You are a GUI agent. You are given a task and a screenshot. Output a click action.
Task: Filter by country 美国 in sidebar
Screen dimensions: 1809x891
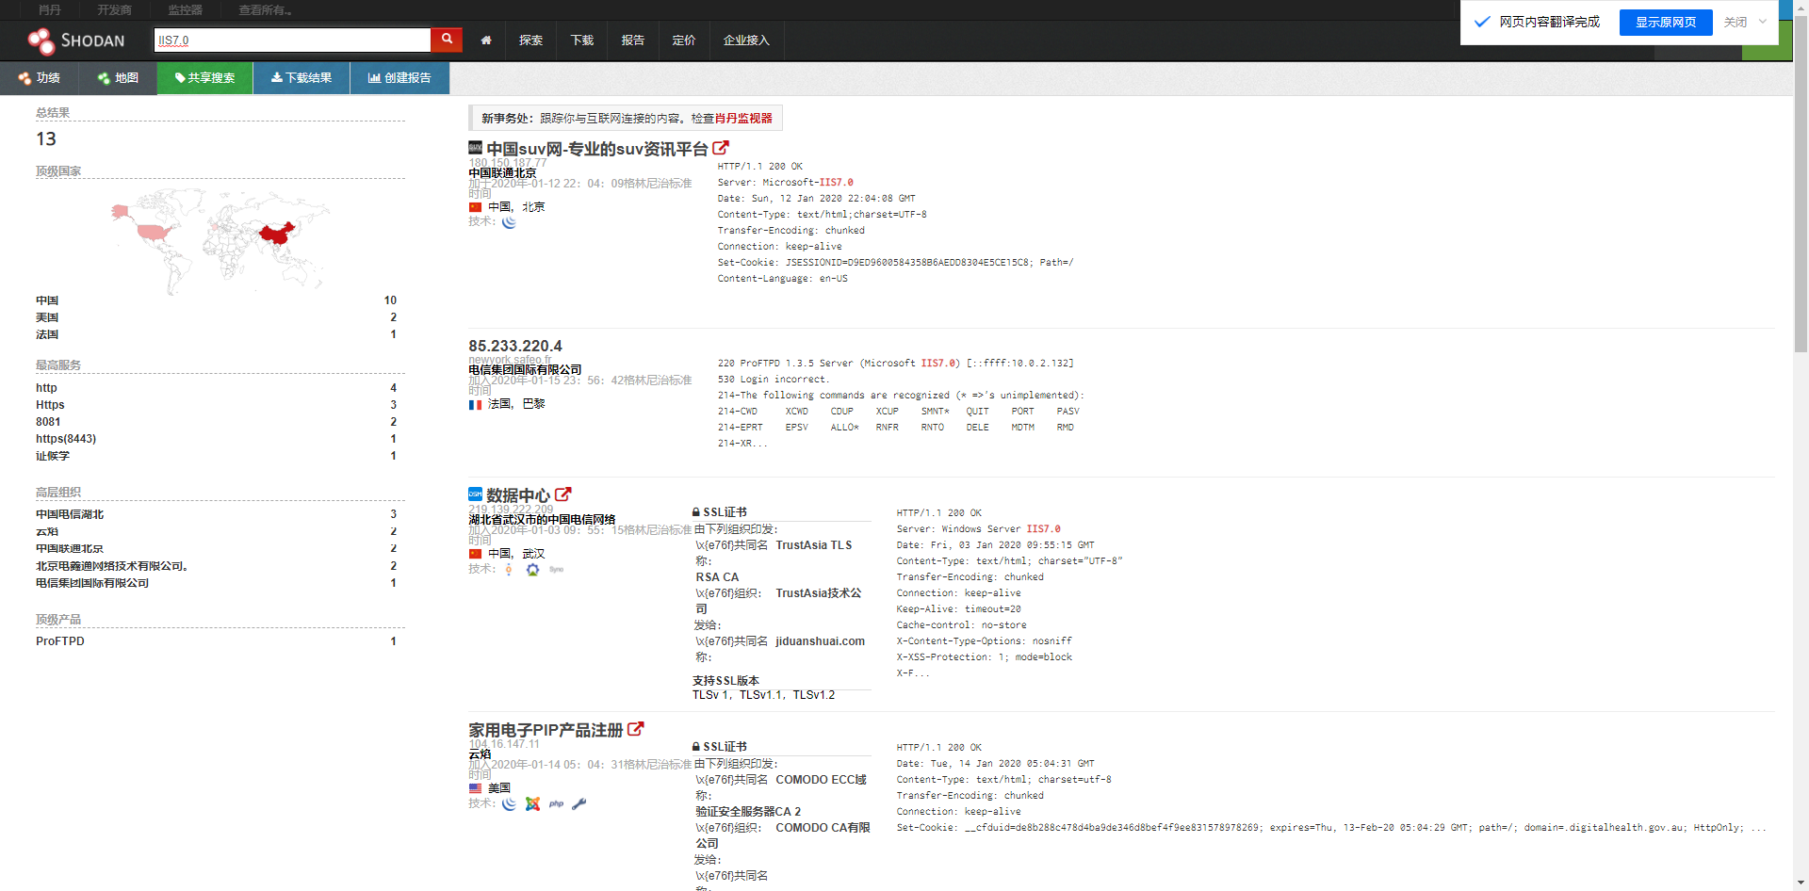[x=47, y=317]
